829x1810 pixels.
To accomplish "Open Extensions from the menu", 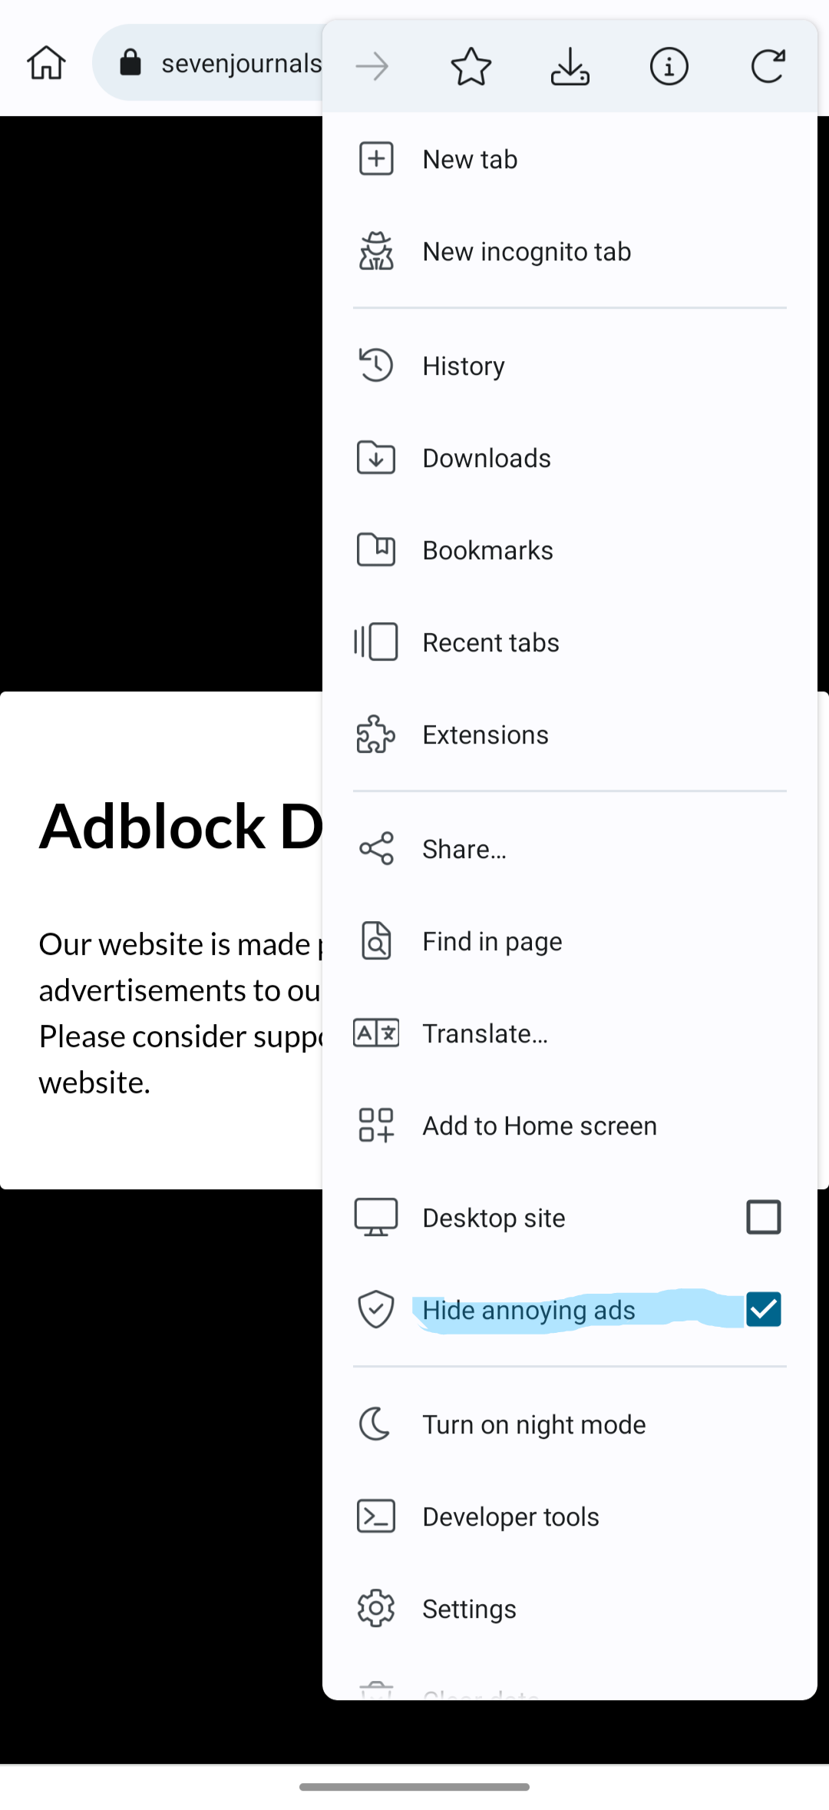I will (x=485, y=734).
